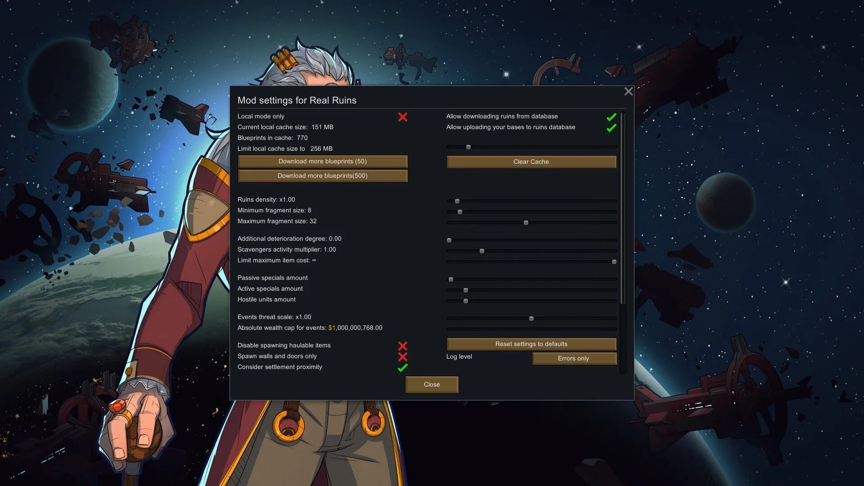
Task: Click the settings dialog's vertical scrollbar
Action: (x=623, y=209)
